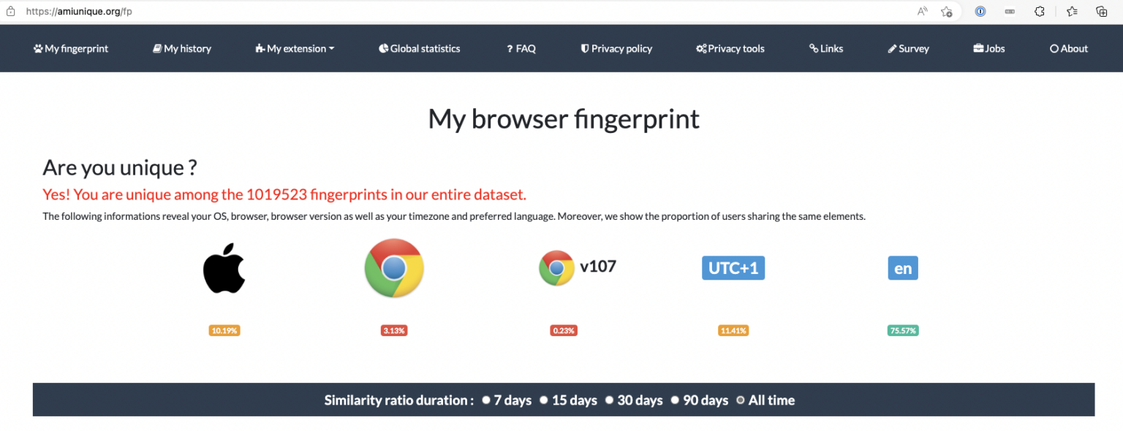Click the orange 10.19% ratio badge
This screenshot has width=1123, height=431.
224,330
